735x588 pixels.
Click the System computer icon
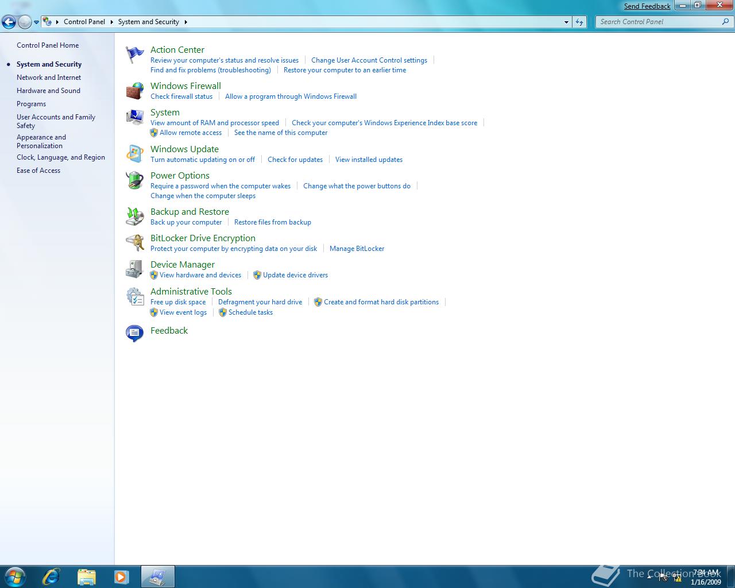(x=135, y=117)
